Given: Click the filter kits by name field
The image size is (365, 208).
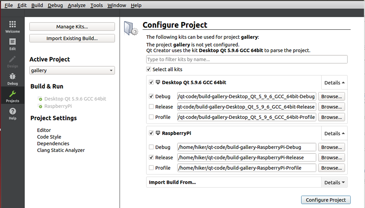Looking at the screenshot, I should [247, 59].
